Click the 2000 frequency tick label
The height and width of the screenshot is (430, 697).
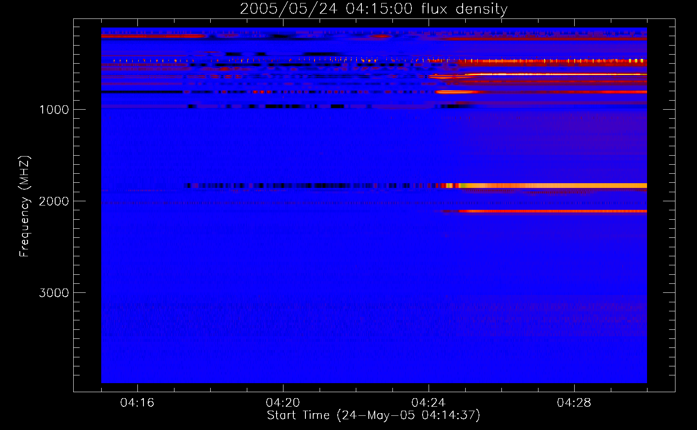coord(54,201)
